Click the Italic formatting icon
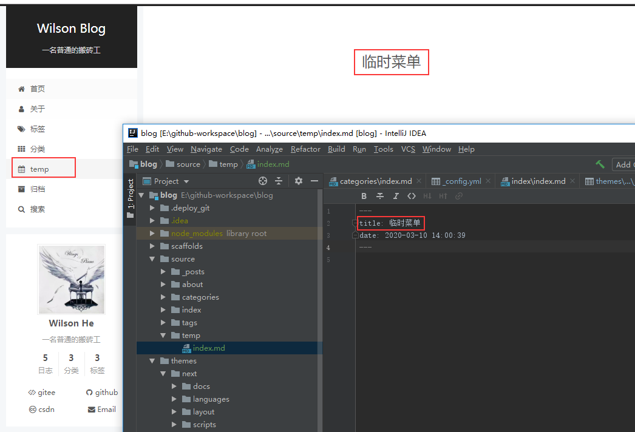Viewport: 635px width, 432px height. (x=396, y=196)
